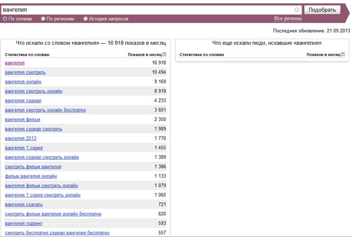Viewport: 352px width, 238px height.
Task: Click the 1 776 impressions value
Action: [160, 138]
